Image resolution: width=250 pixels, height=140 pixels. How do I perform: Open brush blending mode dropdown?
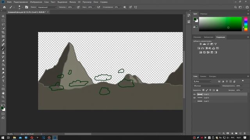click(x=47, y=7)
